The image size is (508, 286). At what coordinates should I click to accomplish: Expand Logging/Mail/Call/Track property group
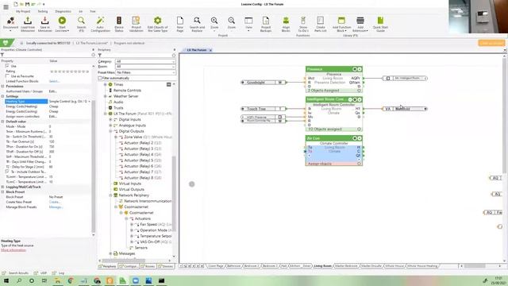tap(2, 187)
